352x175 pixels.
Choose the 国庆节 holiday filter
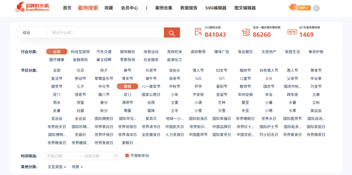click(x=269, y=86)
